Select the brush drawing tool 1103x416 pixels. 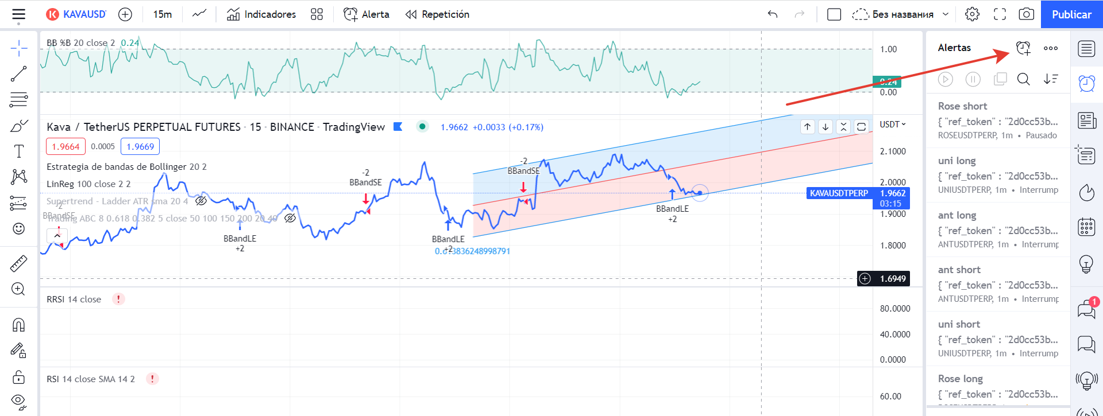point(19,126)
